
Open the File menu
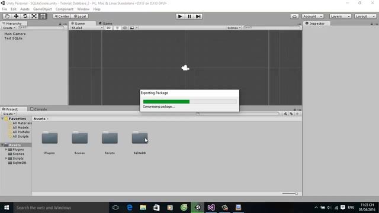click(4, 9)
